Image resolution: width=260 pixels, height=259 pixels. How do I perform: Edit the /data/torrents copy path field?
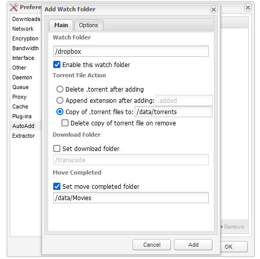(x=174, y=112)
